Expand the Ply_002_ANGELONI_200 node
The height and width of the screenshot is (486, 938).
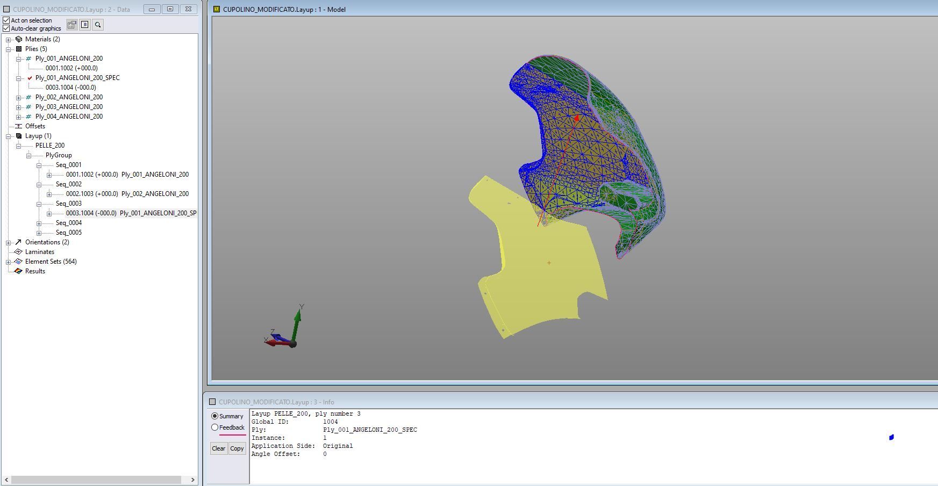coord(19,97)
